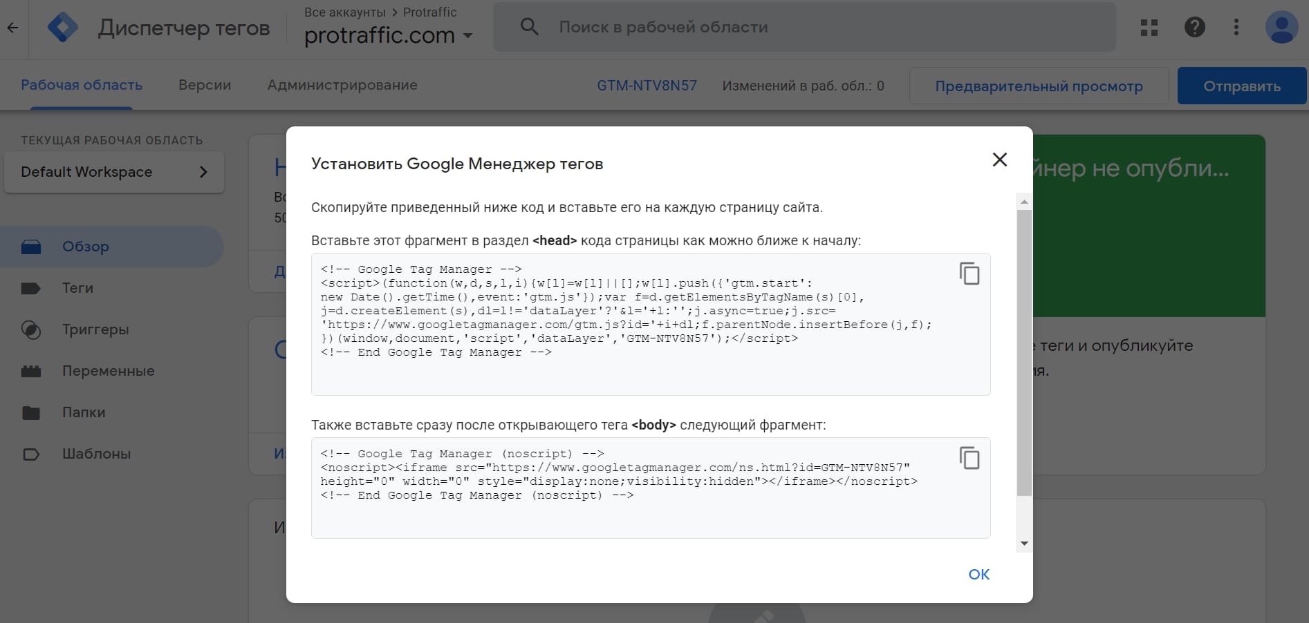Click the GTM-NTV8N57 container ID link
The height and width of the screenshot is (623, 1309).
coord(647,86)
